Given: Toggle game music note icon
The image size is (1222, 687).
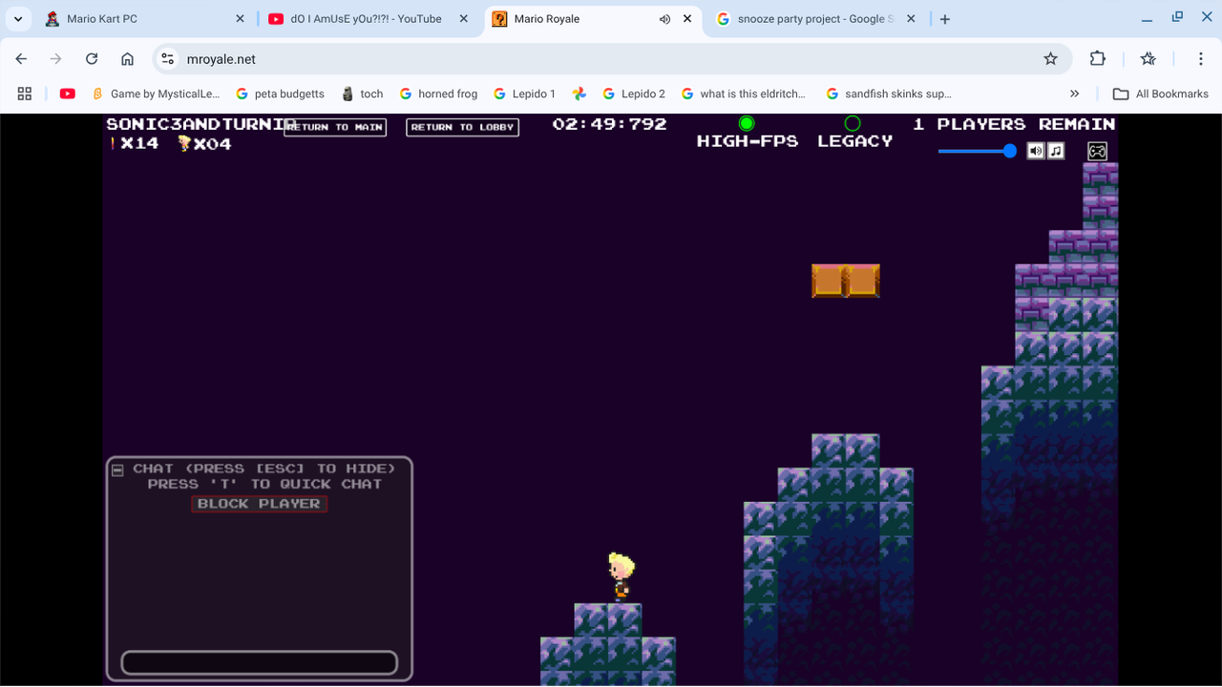Looking at the screenshot, I should (1056, 151).
